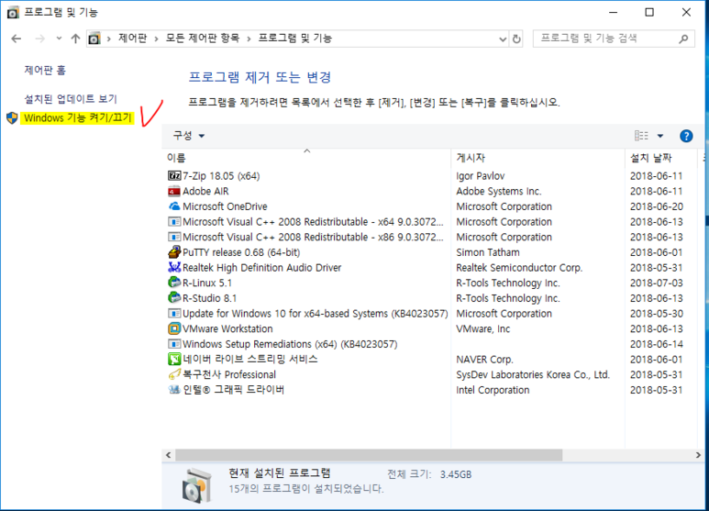Click the refresh button in address bar

[x=516, y=39]
